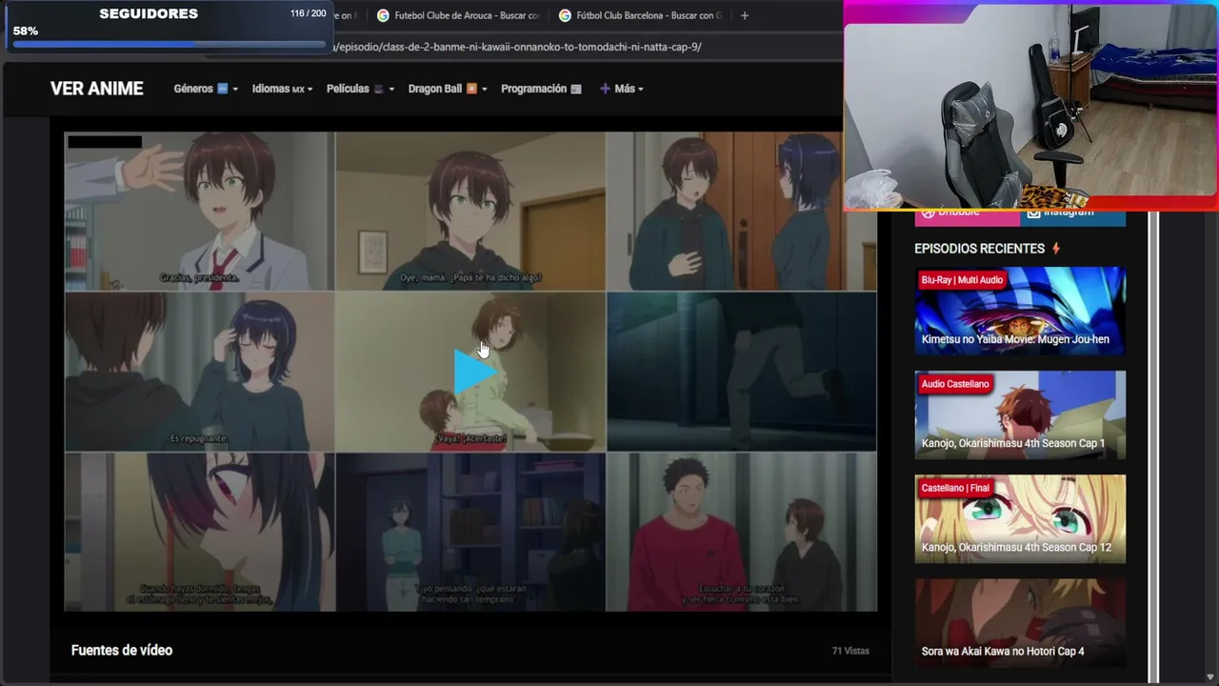Go to the VER ANIME home logo

97,89
